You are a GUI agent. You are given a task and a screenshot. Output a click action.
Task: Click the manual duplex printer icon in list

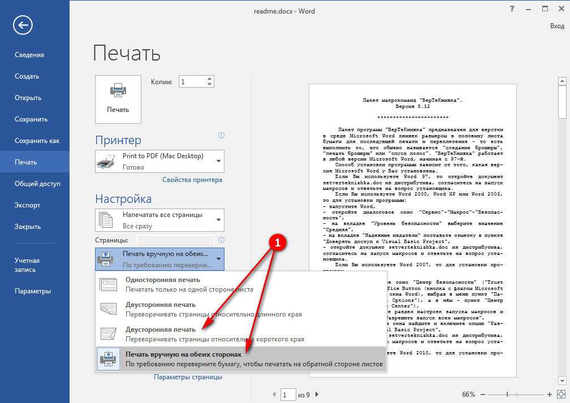point(109,359)
